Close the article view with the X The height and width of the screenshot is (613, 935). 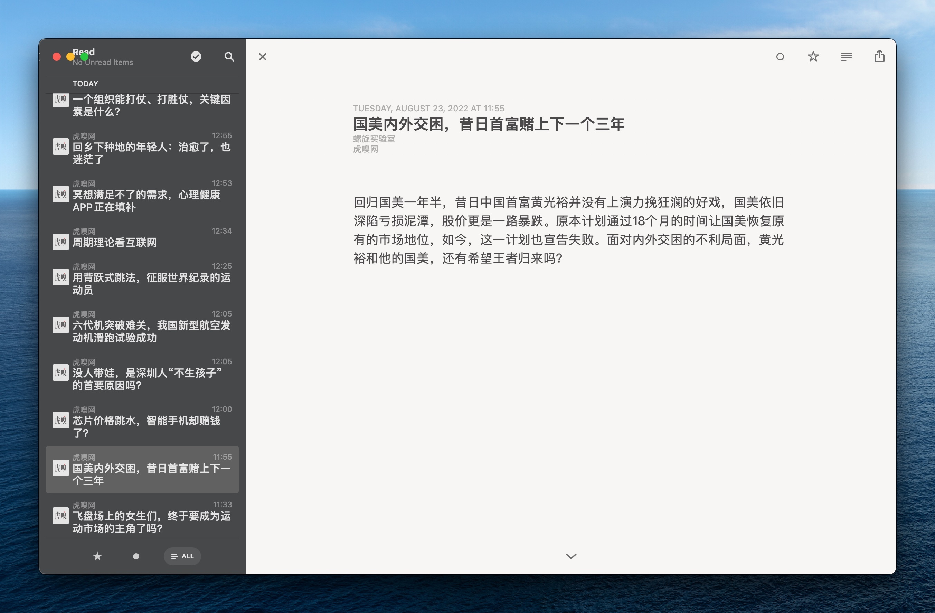pyautogui.click(x=262, y=57)
